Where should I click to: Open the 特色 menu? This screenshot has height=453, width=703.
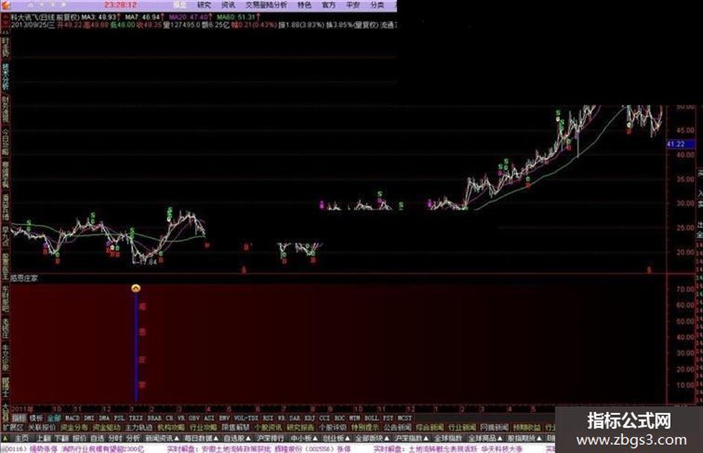click(x=304, y=5)
